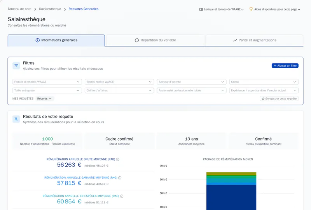
Task: Click the 56 263 € RAB value
Action: [69, 165]
